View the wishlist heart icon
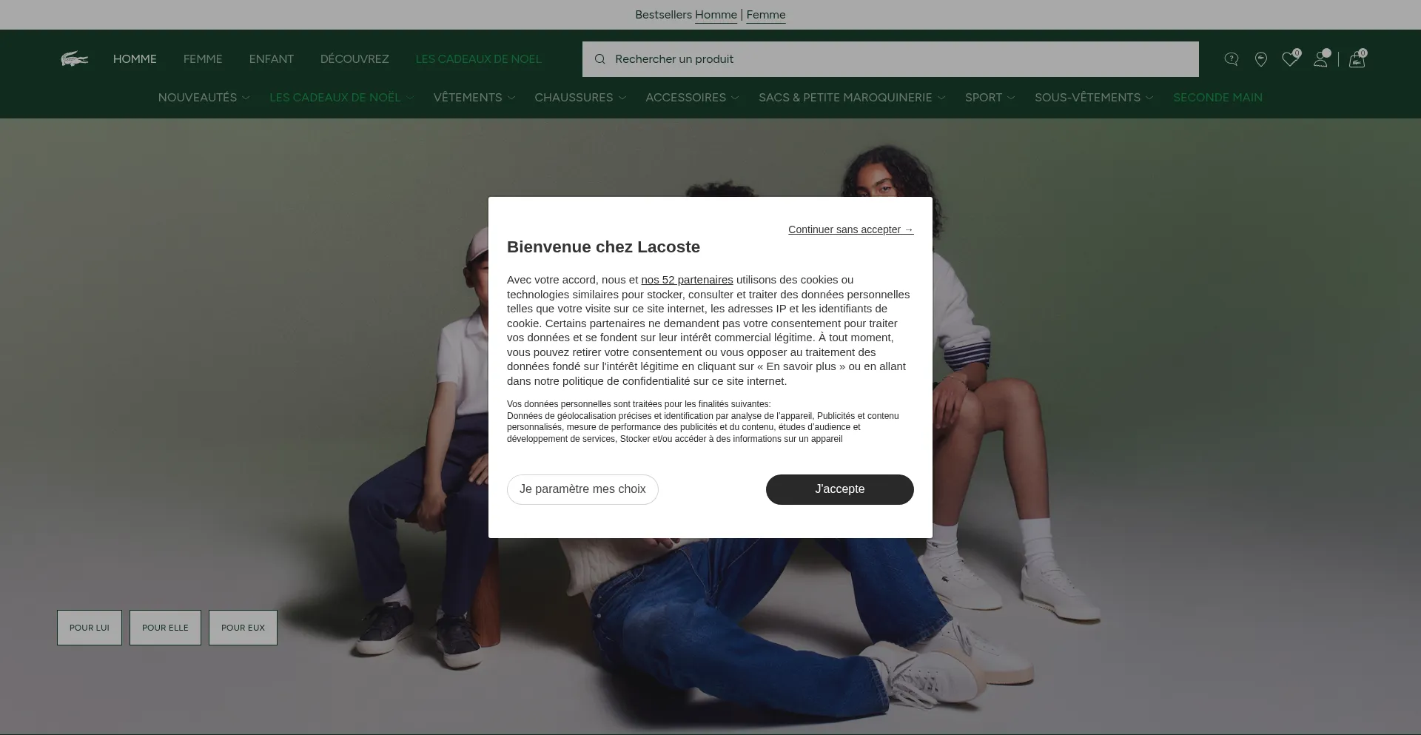This screenshot has width=1421, height=735. pos(1290,59)
